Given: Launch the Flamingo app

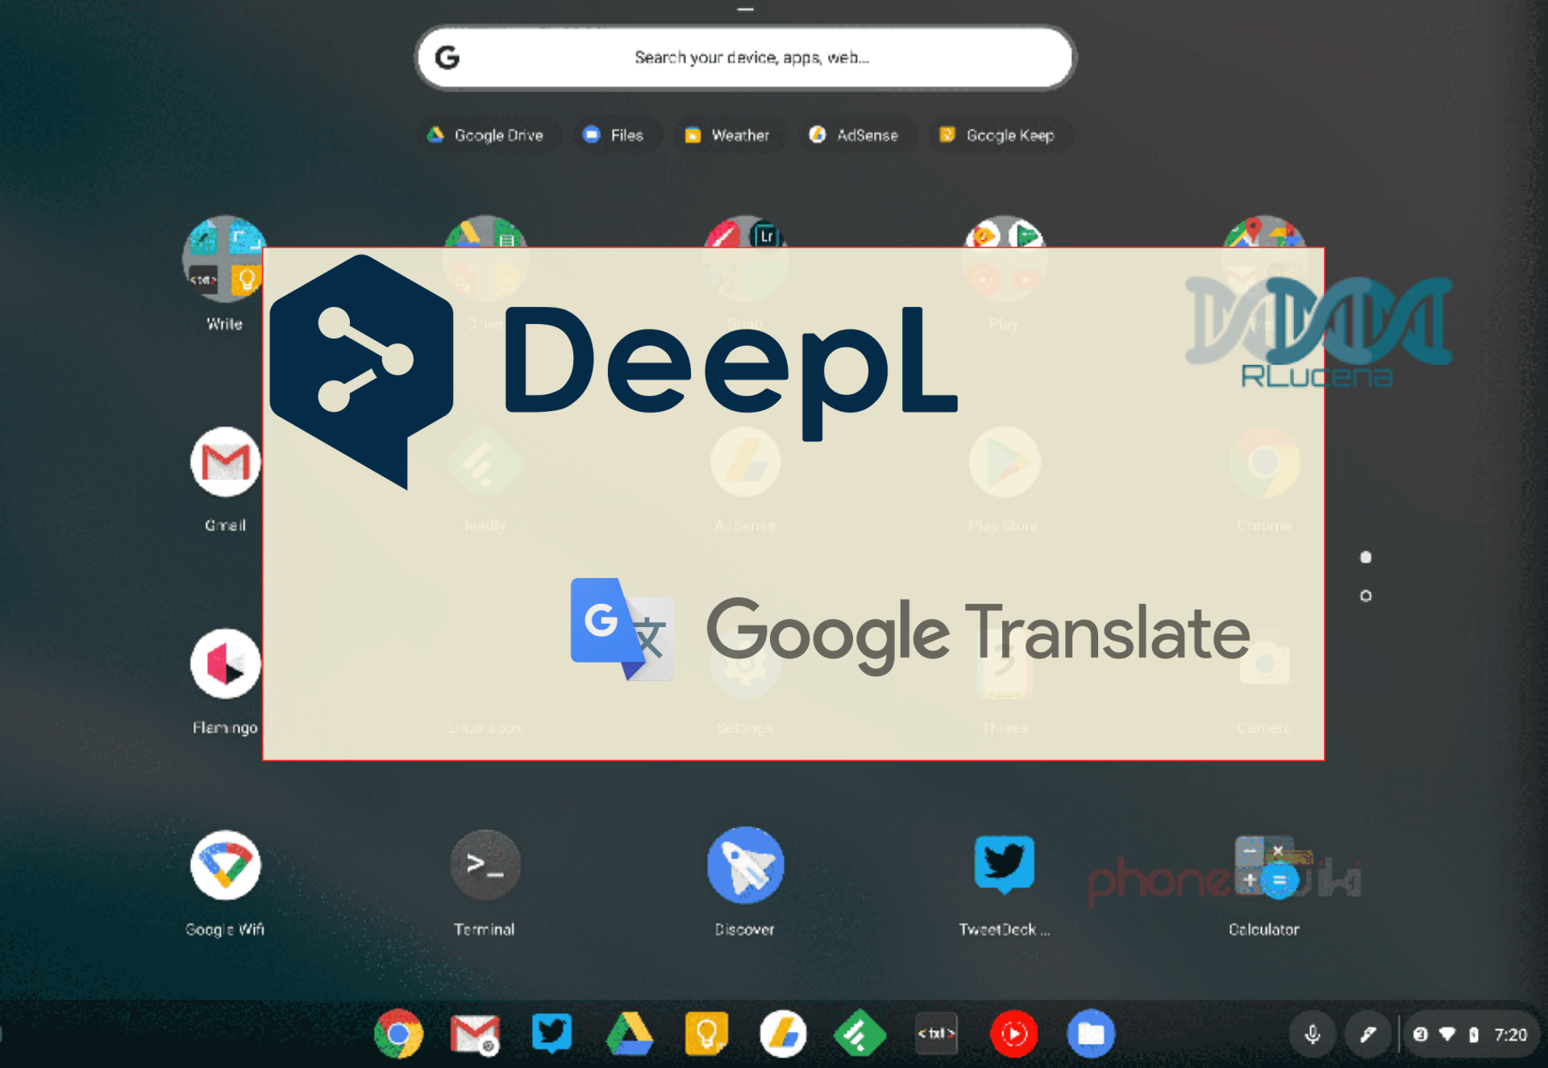Looking at the screenshot, I should click(x=225, y=664).
